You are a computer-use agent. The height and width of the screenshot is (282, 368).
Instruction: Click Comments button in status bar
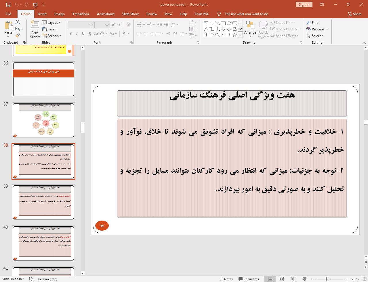[249, 279]
